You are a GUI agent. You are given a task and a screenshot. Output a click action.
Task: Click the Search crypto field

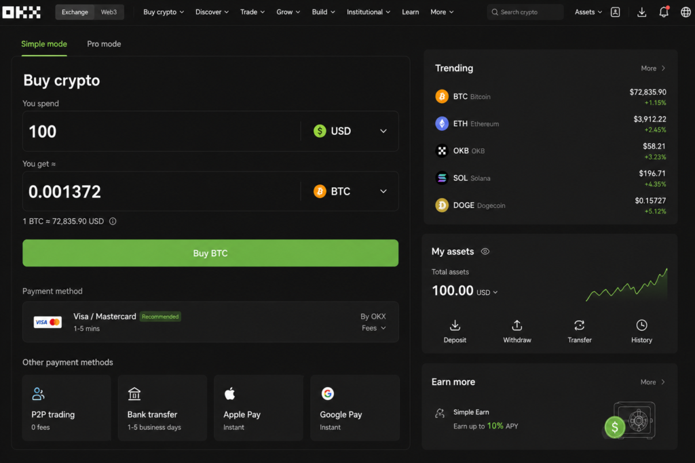[525, 12]
